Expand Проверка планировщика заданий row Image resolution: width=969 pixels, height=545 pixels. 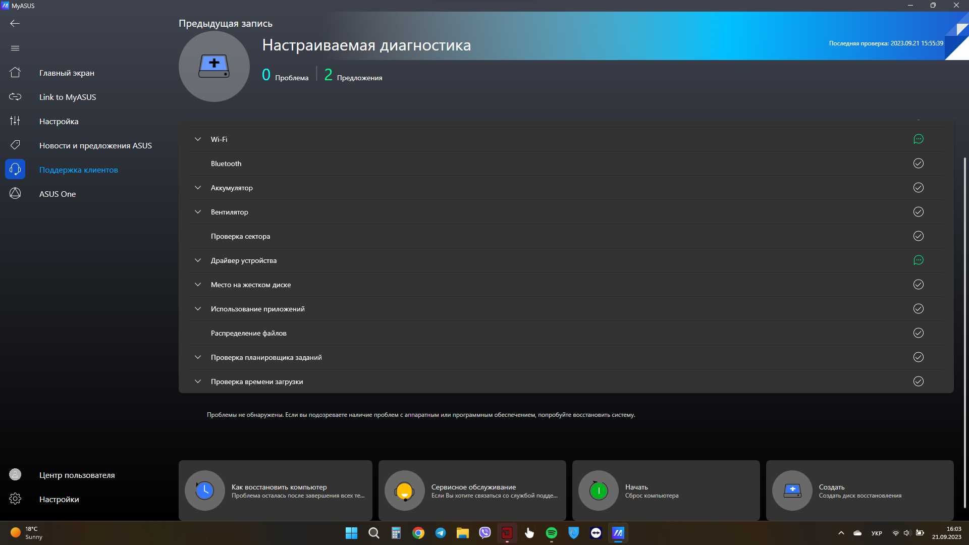[198, 357]
